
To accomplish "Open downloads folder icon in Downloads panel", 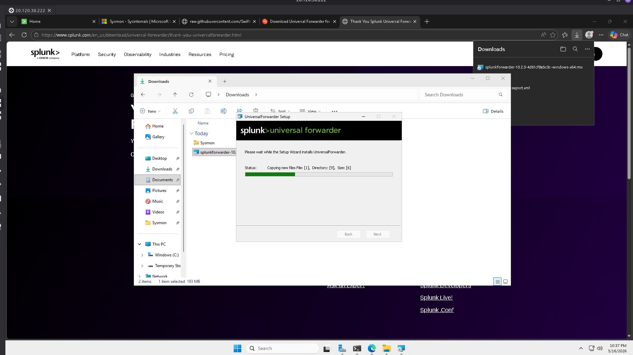I will (x=563, y=49).
